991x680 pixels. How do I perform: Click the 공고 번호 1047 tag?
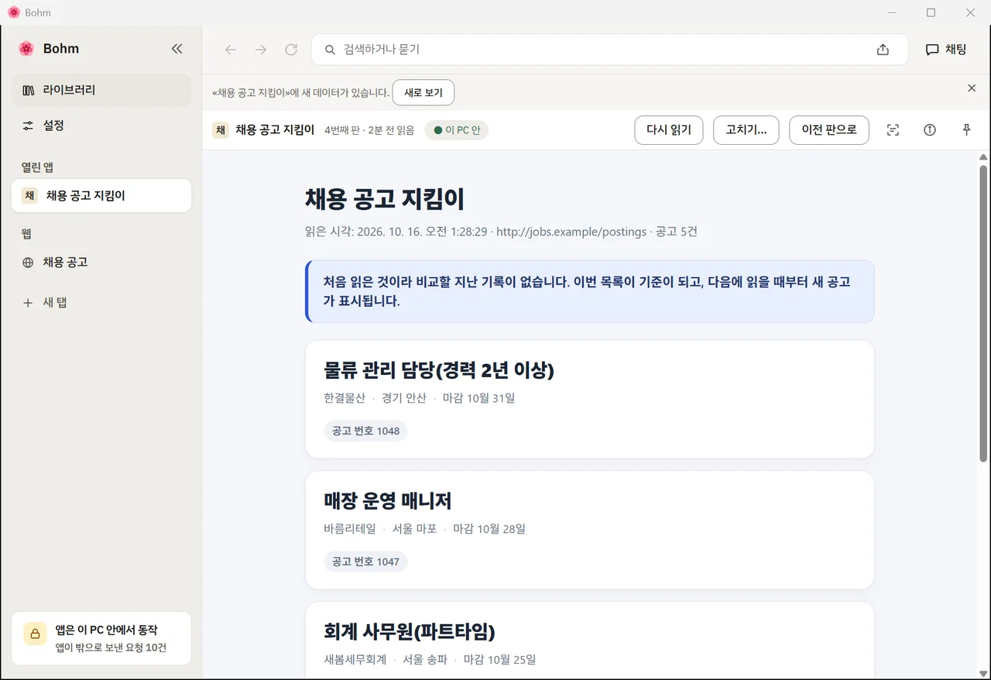point(365,562)
